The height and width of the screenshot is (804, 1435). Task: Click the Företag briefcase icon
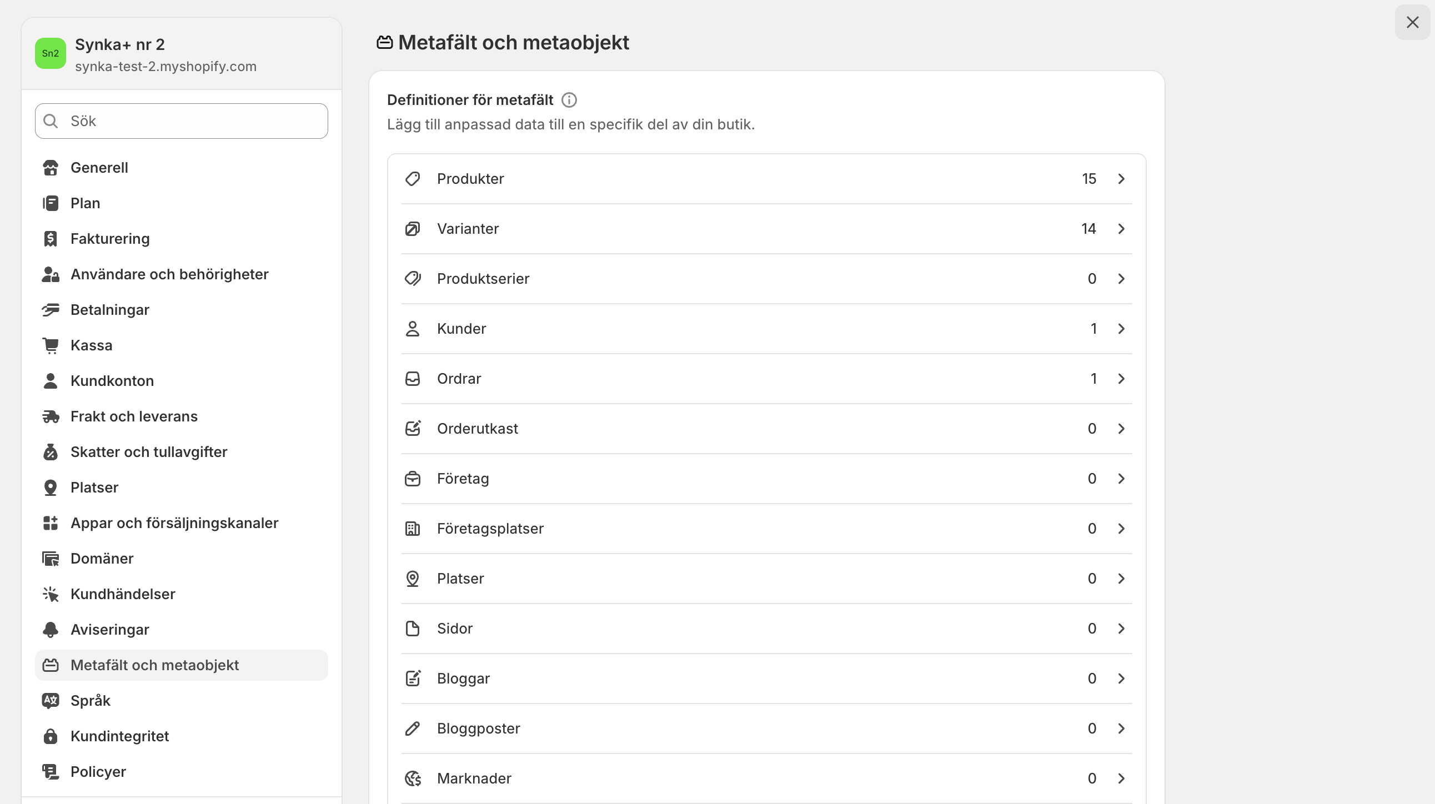point(413,479)
